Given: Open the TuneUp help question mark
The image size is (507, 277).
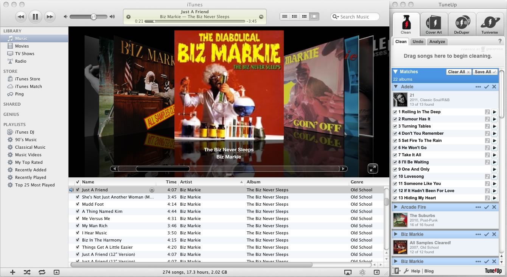Looking at the screenshot, I should [x=500, y=42].
